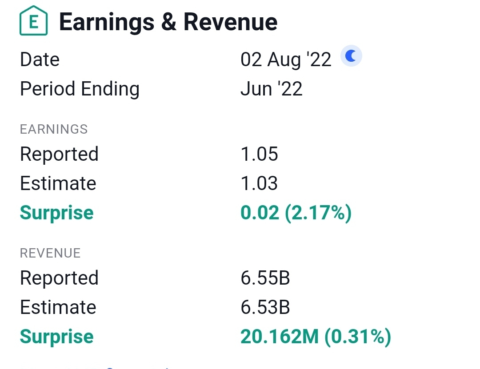Select the revenue surprise 20.162M (0.31%)
The width and height of the screenshot is (480, 369).
point(316,337)
